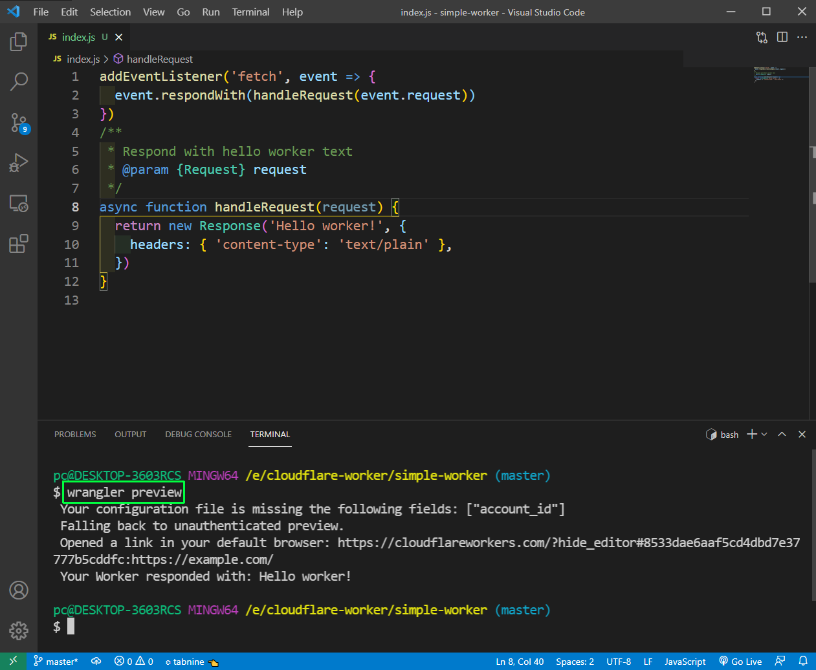Image resolution: width=816 pixels, height=670 pixels.
Task: Maximize the terminal panel size
Action: click(782, 434)
